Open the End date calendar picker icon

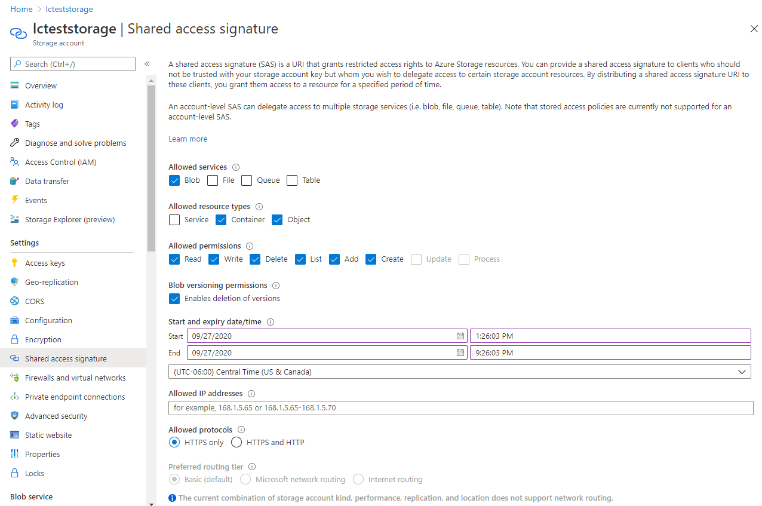(x=460, y=352)
